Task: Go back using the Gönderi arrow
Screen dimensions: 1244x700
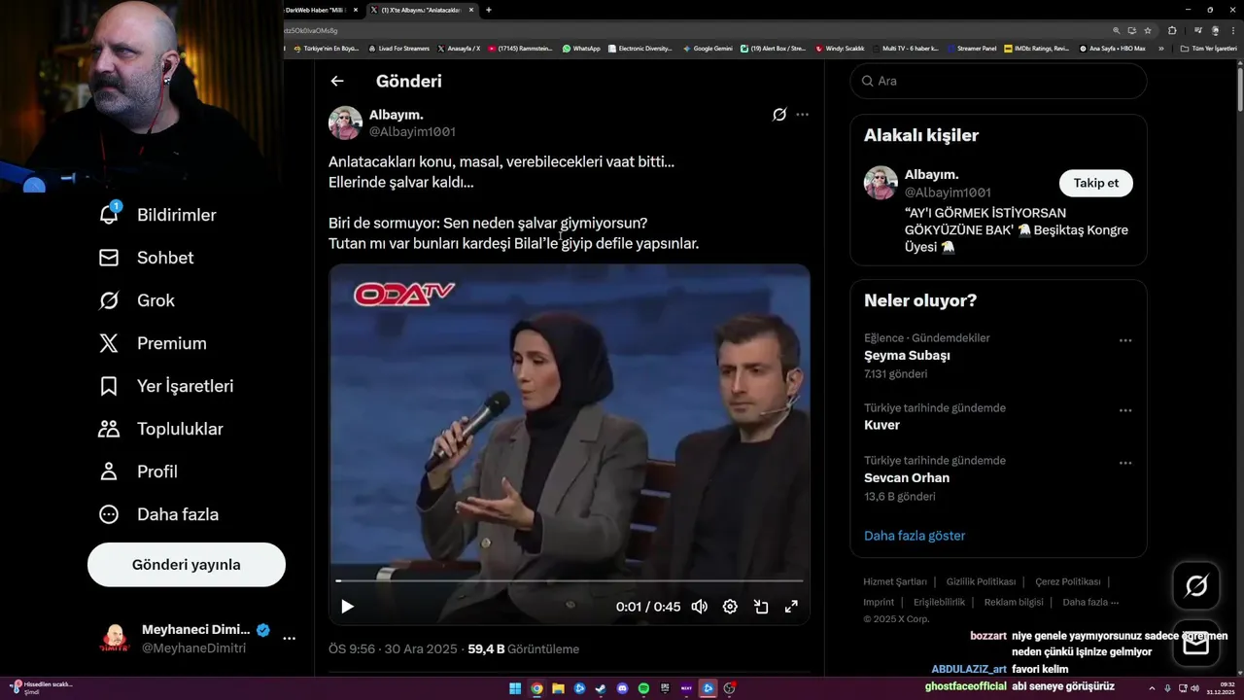Action: tap(337, 82)
